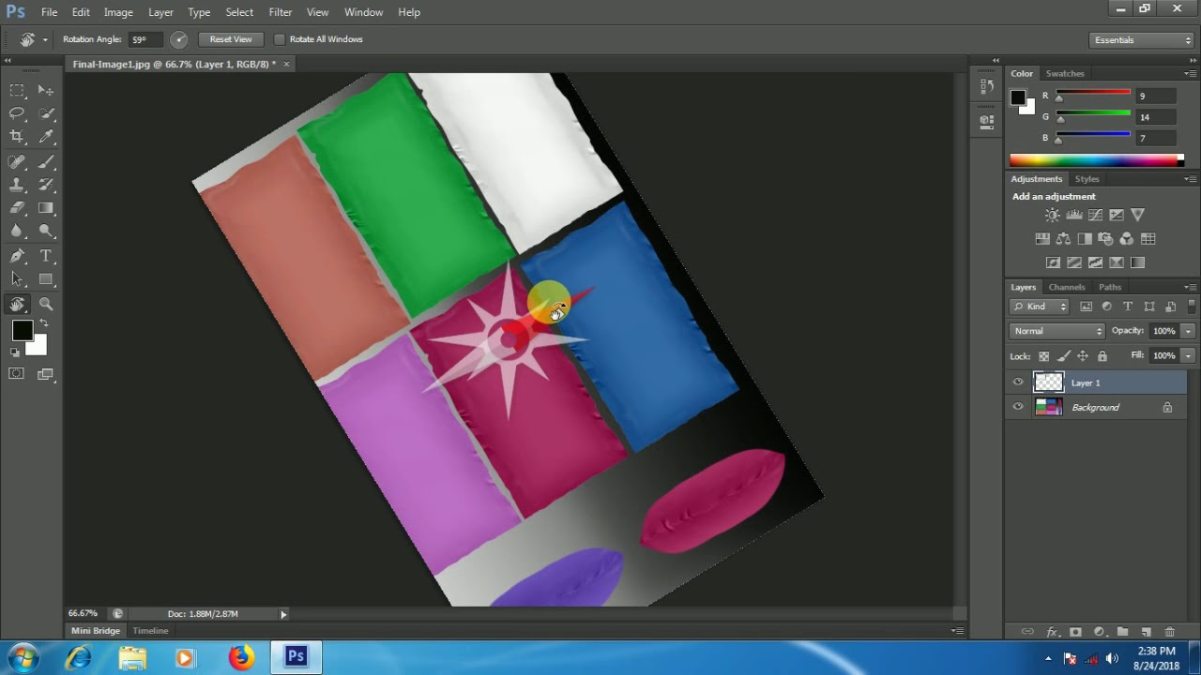This screenshot has height=675, width=1201.
Task: Click the foreground color swatch in toolbox
Action: pos(23,330)
